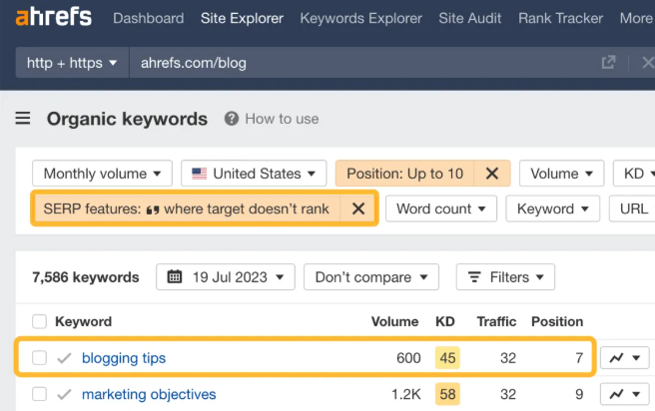Open the trend chart button for marketing objectives

click(624, 394)
